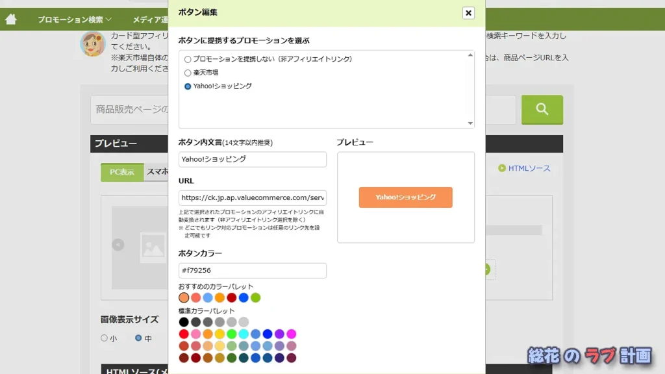665x374 pixels.
Task: Click ボタン内文言 text field
Action: [x=253, y=160]
